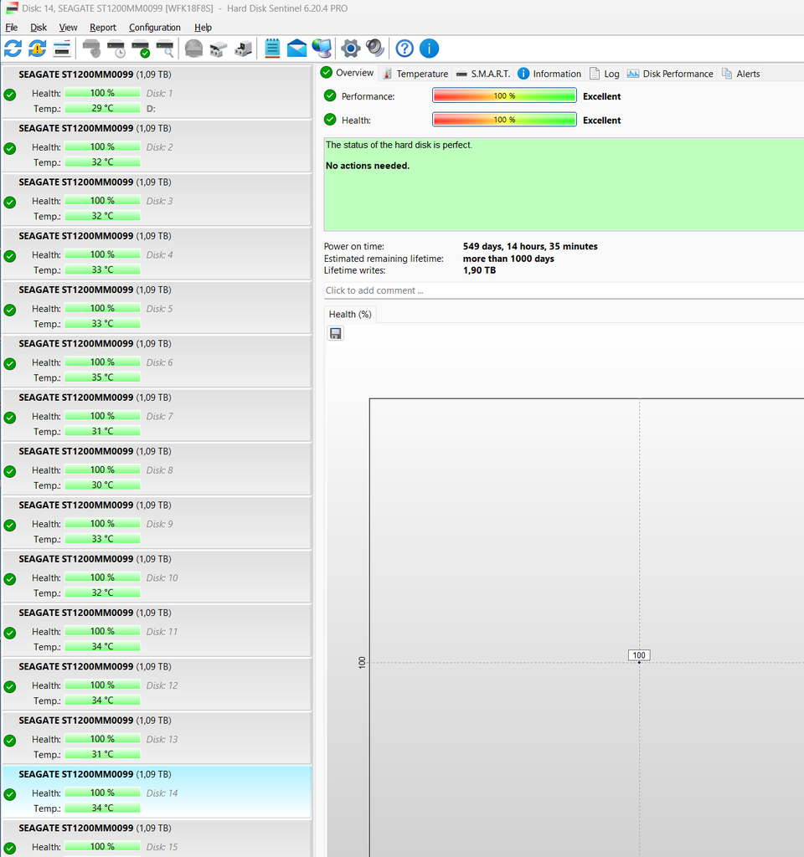
Task: Click the gray dome disk toolbar icon
Action: click(193, 49)
